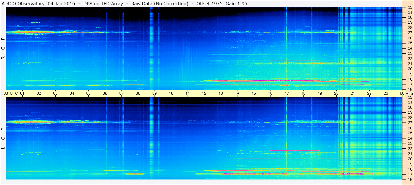Click the 04 Jan 2016 date text
Image resolution: width=414 pixels, height=185 pixels.
[61, 4]
